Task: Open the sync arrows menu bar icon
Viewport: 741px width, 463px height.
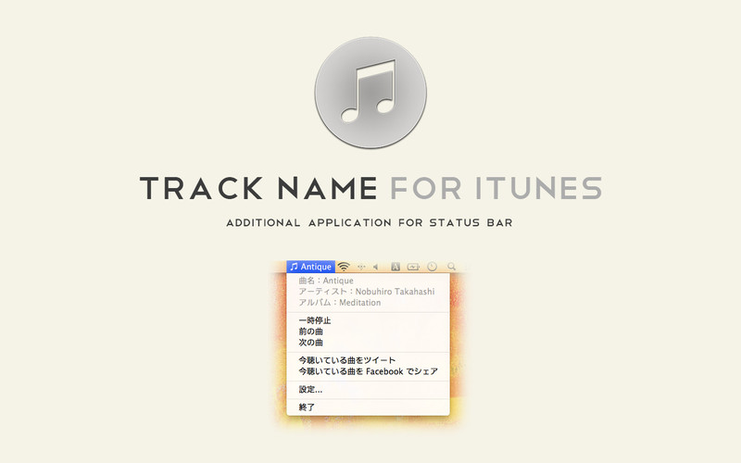Action: tap(361, 267)
